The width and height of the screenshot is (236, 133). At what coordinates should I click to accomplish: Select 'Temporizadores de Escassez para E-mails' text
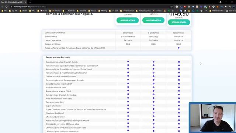[65, 81]
